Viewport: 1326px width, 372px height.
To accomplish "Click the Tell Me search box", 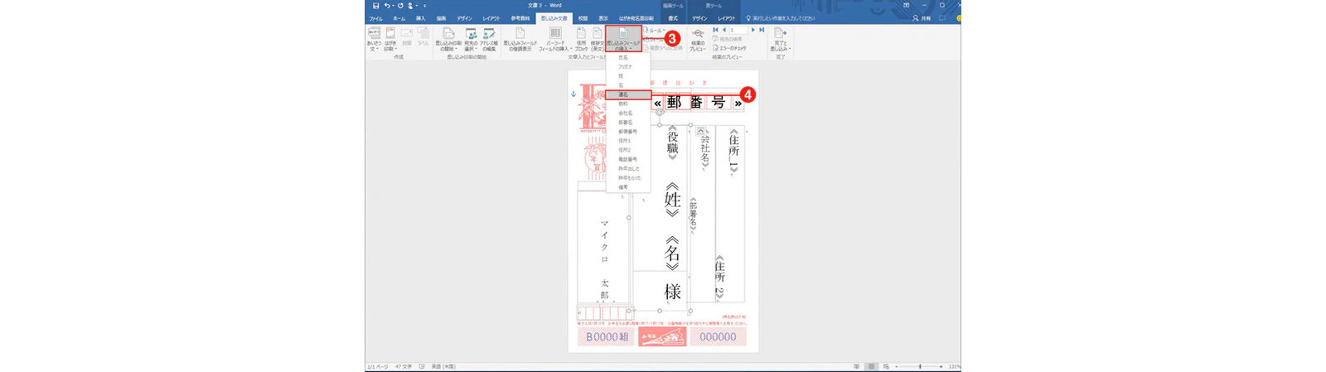I will tap(782, 18).
